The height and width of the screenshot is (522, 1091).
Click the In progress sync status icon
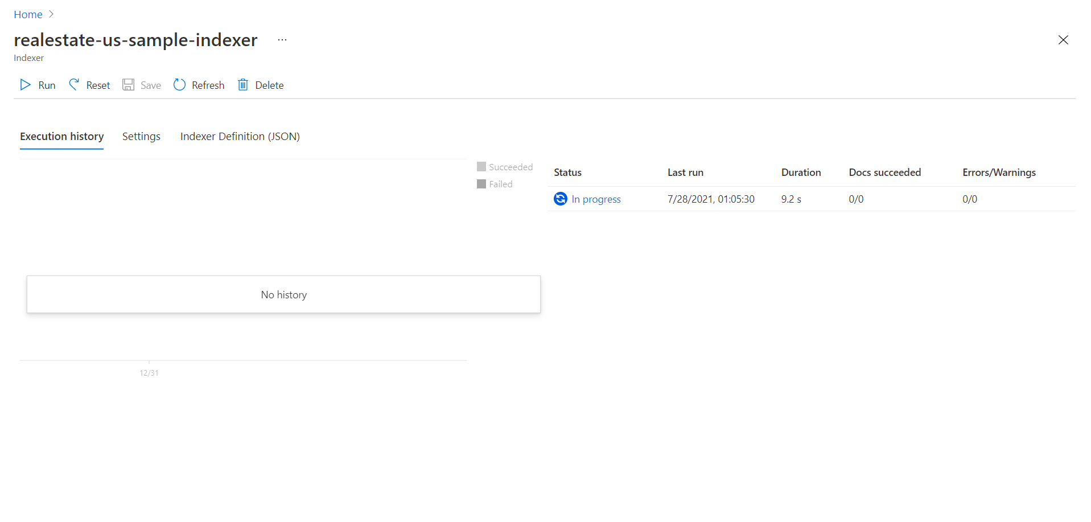(x=560, y=199)
